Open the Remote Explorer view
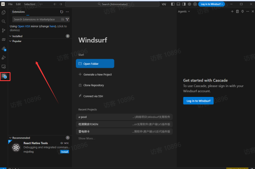The image size is (255, 169). point(3,66)
